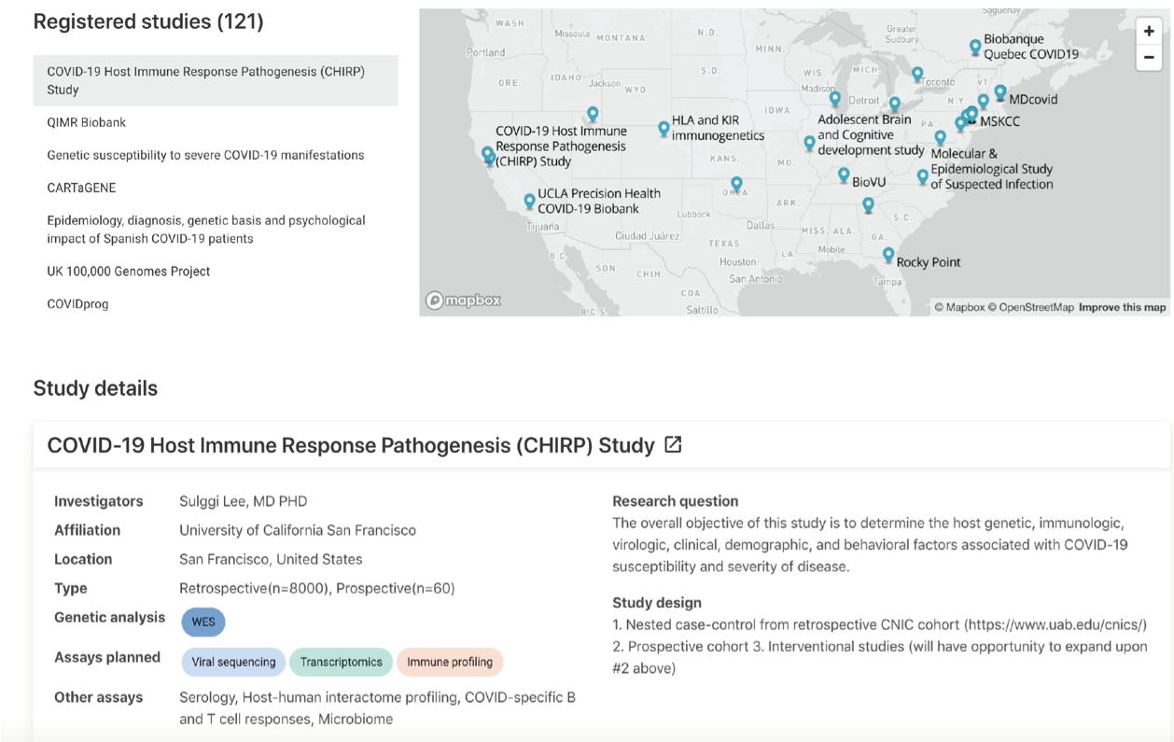Select the map pin near Toronto

coord(917,74)
